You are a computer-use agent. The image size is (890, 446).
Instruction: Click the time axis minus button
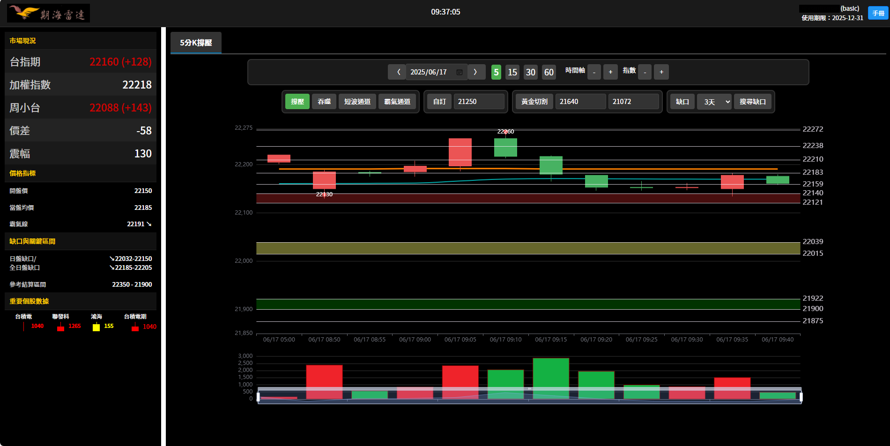[x=594, y=72]
